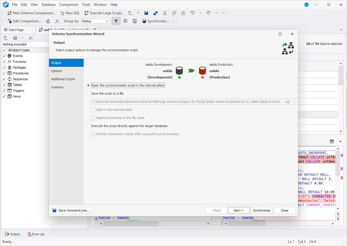Click the open folder icon in main toolbar
The width and height of the screenshot is (347, 246).
(130, 13)
